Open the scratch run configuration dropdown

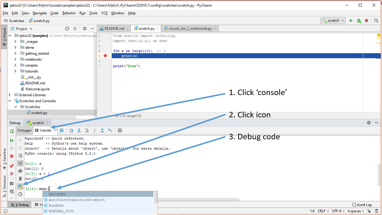click(333, 21)
